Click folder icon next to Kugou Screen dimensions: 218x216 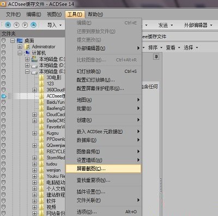pyautogui.click(x=41, y=133)
